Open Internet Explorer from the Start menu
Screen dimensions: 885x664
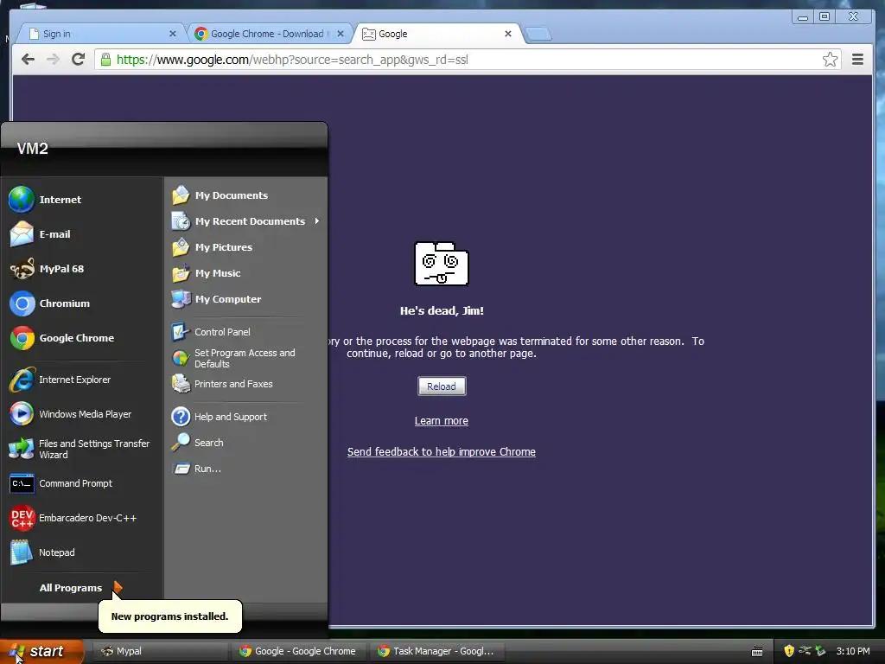tap(82, 380)
